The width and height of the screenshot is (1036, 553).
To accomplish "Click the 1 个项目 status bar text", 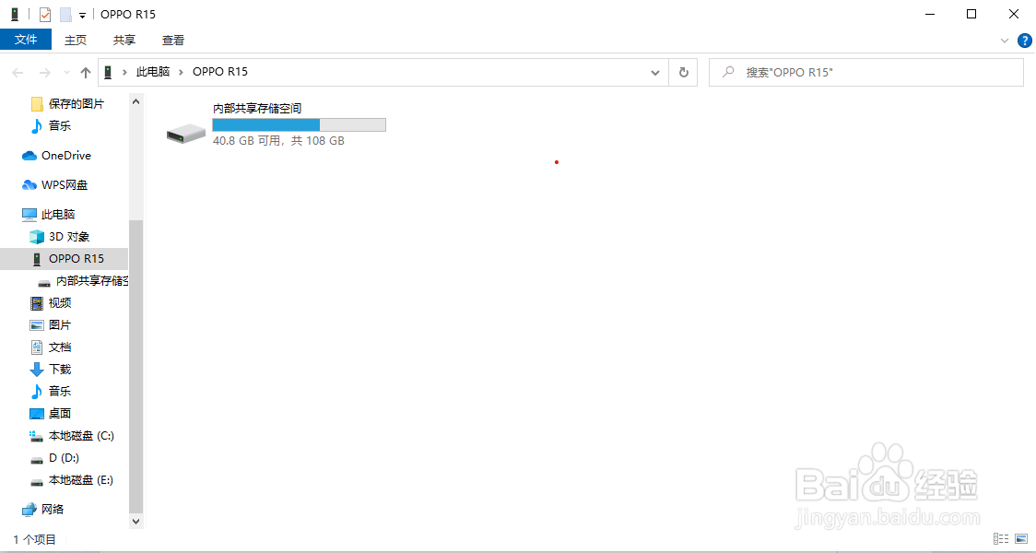I will [34, 540].
